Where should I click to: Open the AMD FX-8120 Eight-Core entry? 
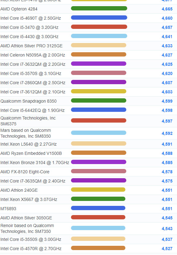(25, 172)
